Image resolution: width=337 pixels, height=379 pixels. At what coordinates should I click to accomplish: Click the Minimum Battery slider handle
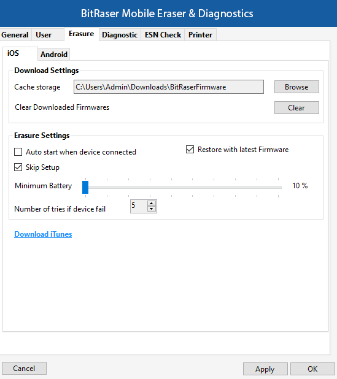pyautogui.click(x=85, y=187)
